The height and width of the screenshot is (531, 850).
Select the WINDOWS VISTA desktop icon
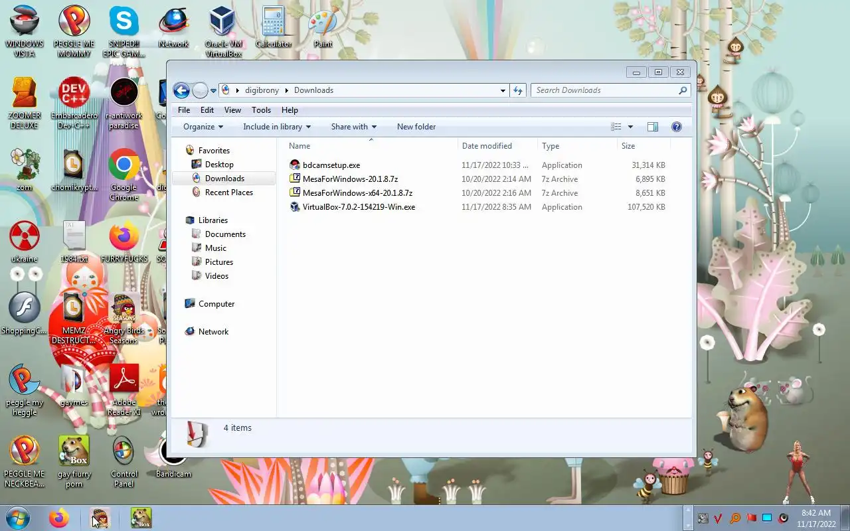pyautogui.click(x=25, y=32)
